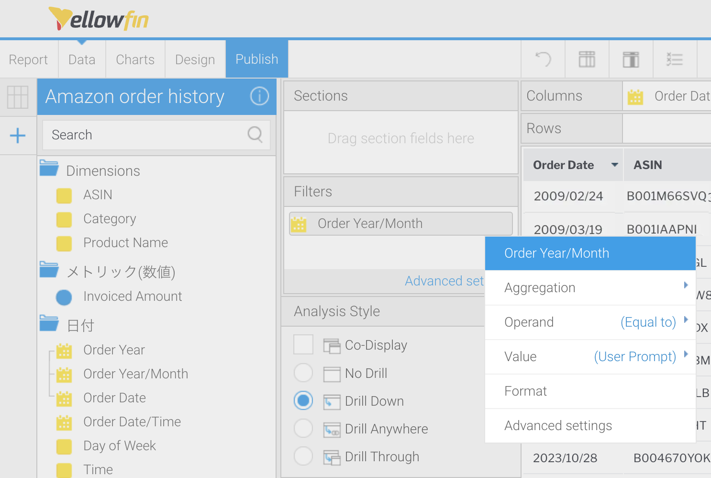The height and width of the screenshot is (478, 711).
Task: Click the blue plus sidebar icon
Action: 18,136
